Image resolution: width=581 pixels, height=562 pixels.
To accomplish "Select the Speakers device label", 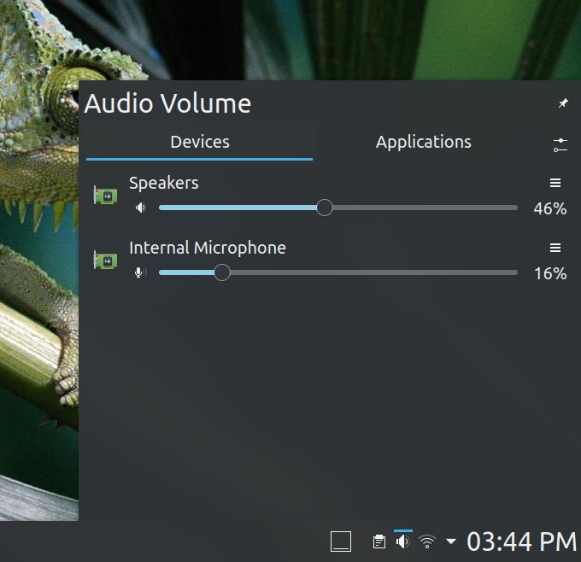I will pyautogui.click(x=164, y=183).
